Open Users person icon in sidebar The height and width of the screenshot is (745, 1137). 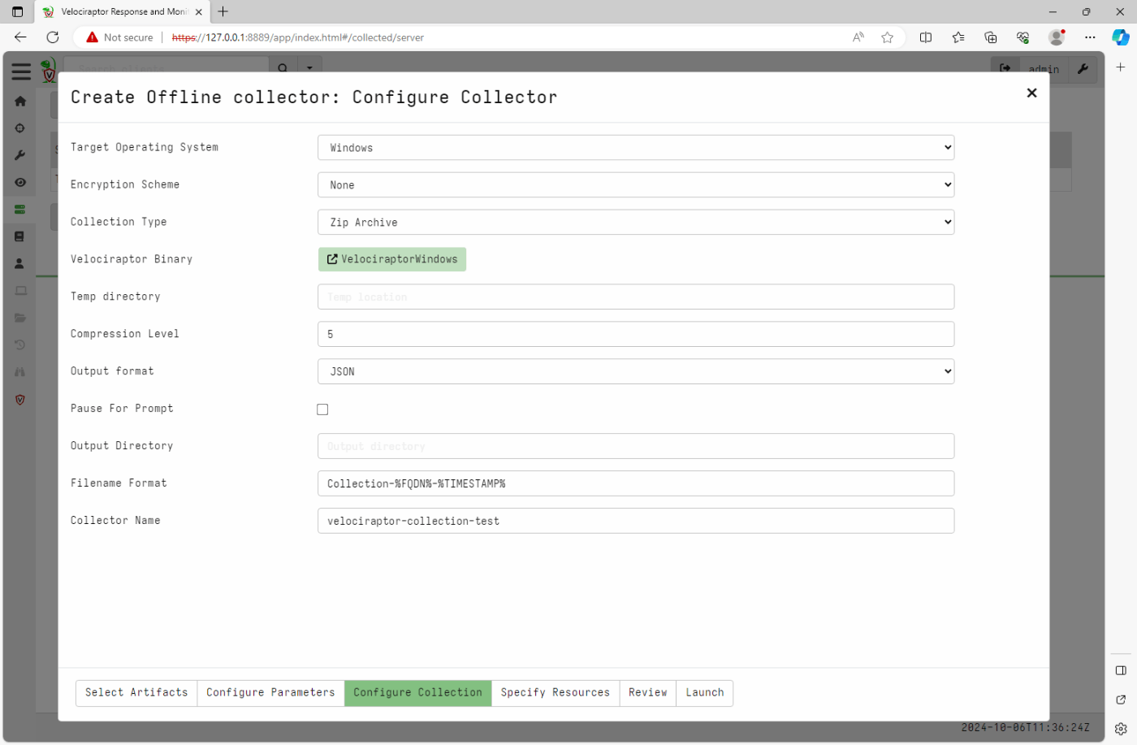click(x=20, y=264)
